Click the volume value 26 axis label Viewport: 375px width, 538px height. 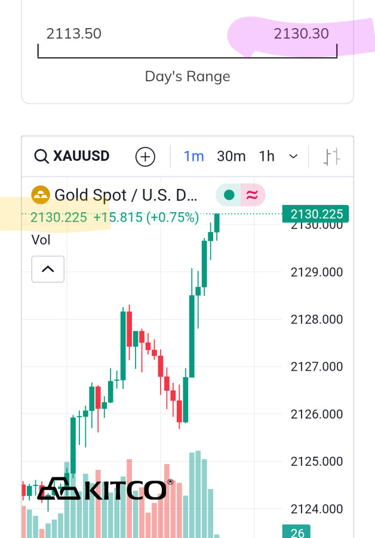coord(297,533)
